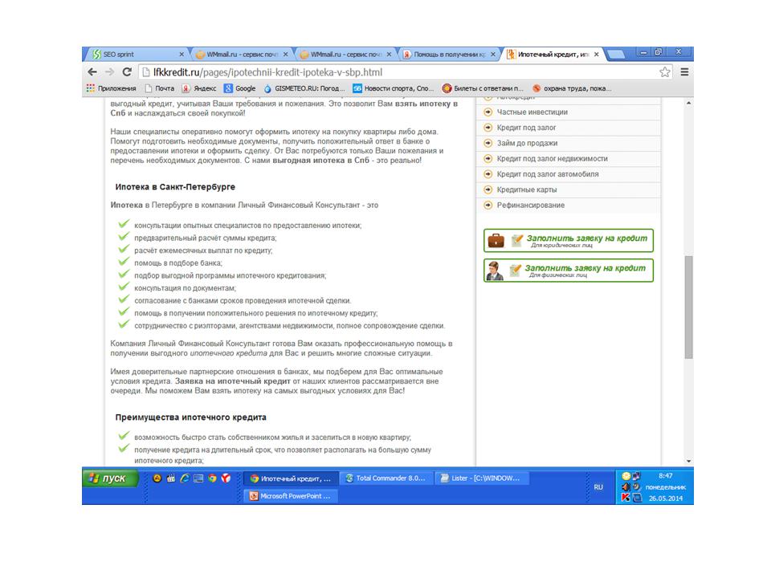771x578 pixels.
Task: Open the Яндекс bookmark
Action: pos(199,88)
